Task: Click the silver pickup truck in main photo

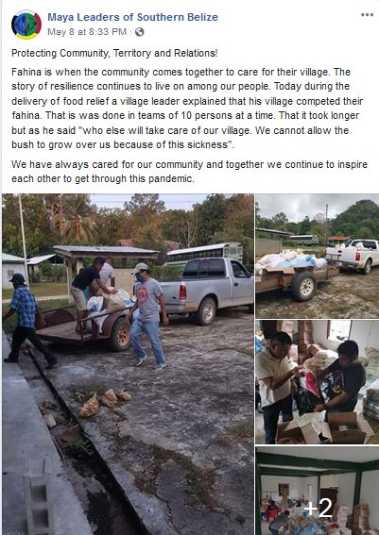Action: point(206,290)
